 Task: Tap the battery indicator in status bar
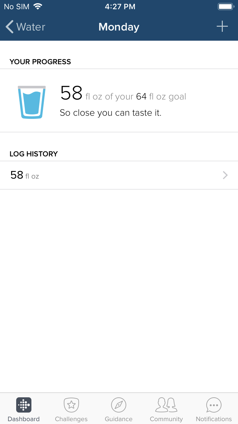226,6
